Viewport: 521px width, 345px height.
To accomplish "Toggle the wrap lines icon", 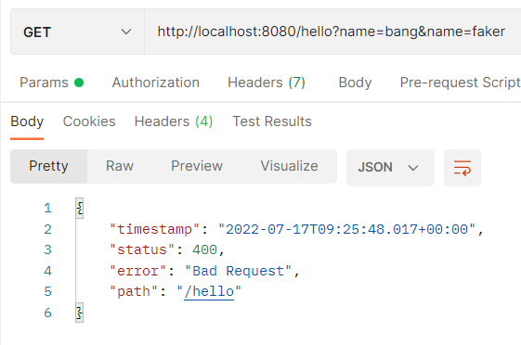I will click(462, 168).
